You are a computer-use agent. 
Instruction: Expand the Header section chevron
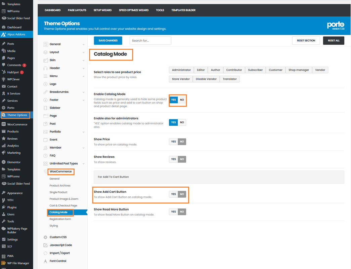point(83,68)
